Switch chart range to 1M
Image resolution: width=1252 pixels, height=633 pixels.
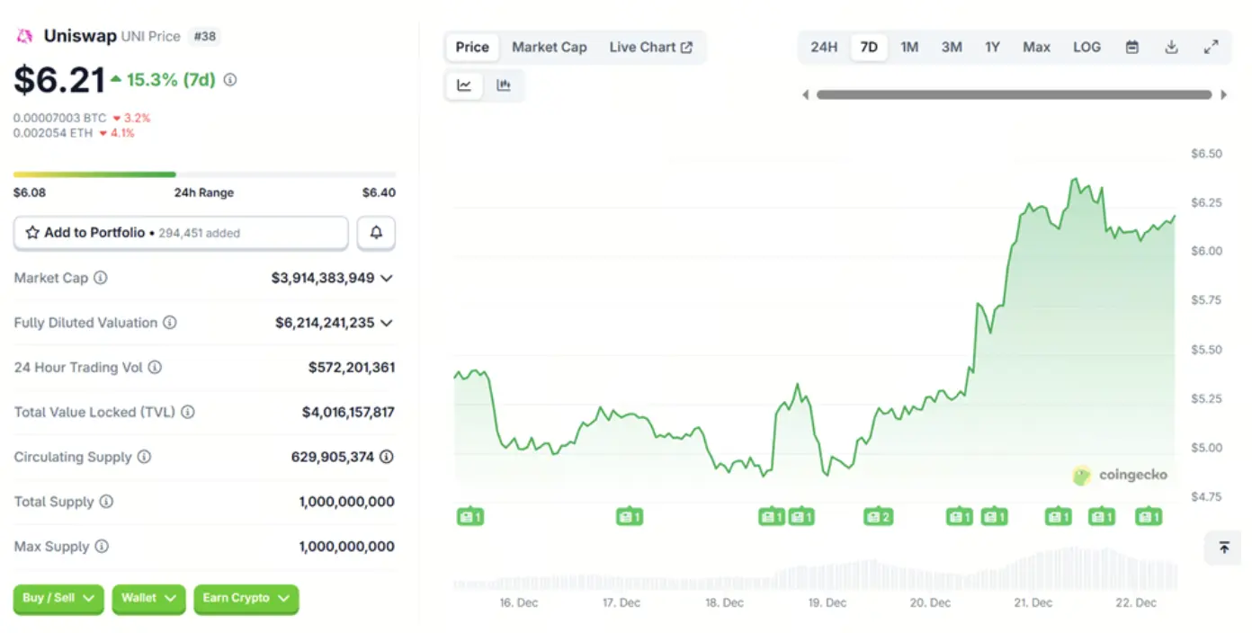click(x=909, y=48)
